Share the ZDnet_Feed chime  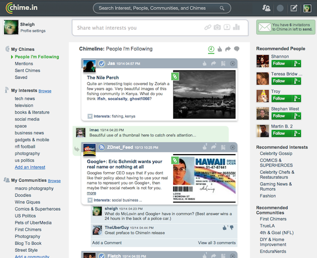point(214,147)
